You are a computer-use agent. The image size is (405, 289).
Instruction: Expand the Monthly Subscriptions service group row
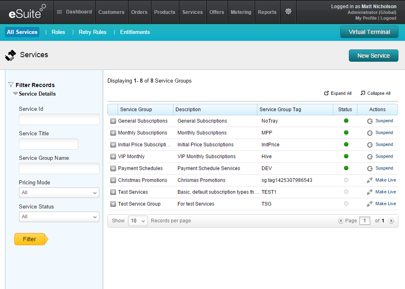[113, 133]
